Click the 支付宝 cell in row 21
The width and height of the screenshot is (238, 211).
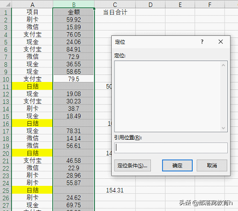[32, 161]
